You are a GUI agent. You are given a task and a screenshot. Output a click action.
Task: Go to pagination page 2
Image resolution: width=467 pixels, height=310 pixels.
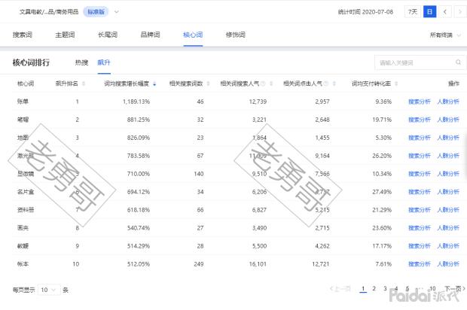374,289
